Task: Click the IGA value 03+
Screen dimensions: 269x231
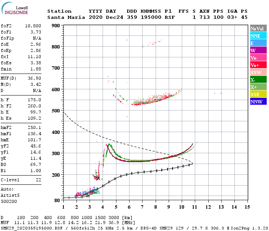Action: tap(232, 17)
